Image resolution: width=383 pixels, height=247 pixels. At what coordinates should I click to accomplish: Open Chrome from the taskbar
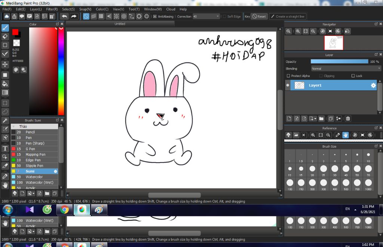click(x=64, y=210)
